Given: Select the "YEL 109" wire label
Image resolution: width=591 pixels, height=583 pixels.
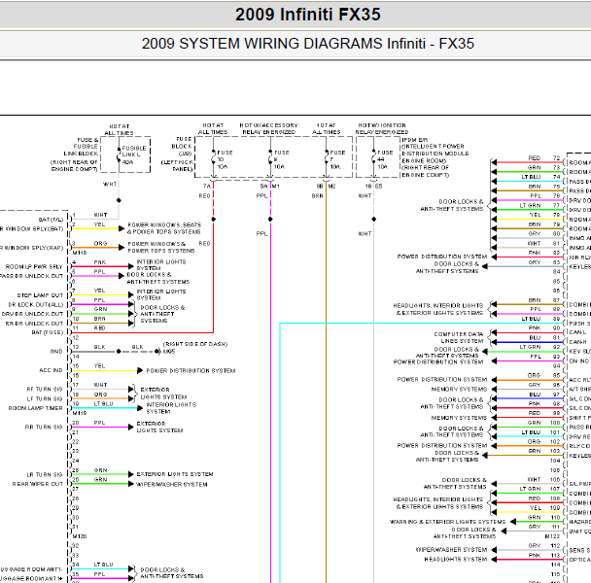Looking at the screenshot, I should click(x=545, y=508).
